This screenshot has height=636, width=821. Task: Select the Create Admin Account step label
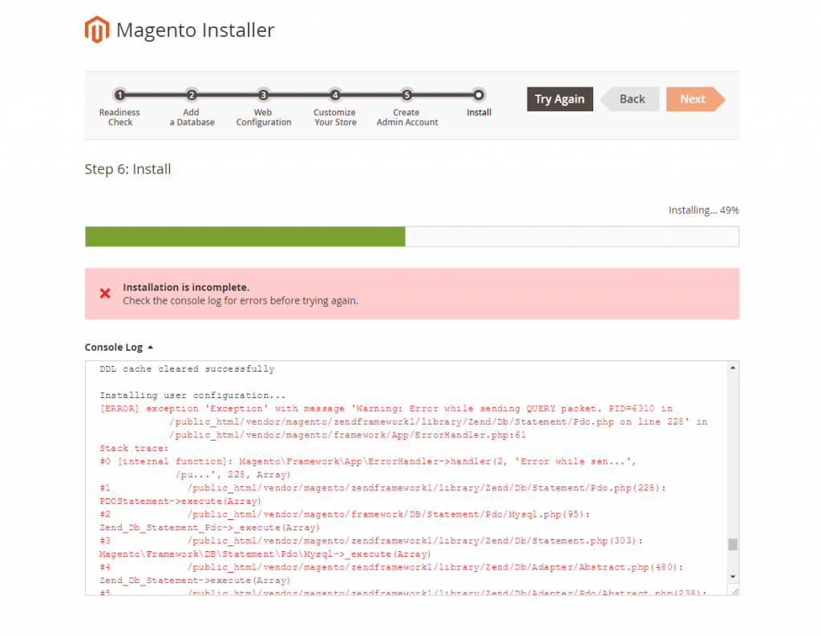[x=406, y=117]
